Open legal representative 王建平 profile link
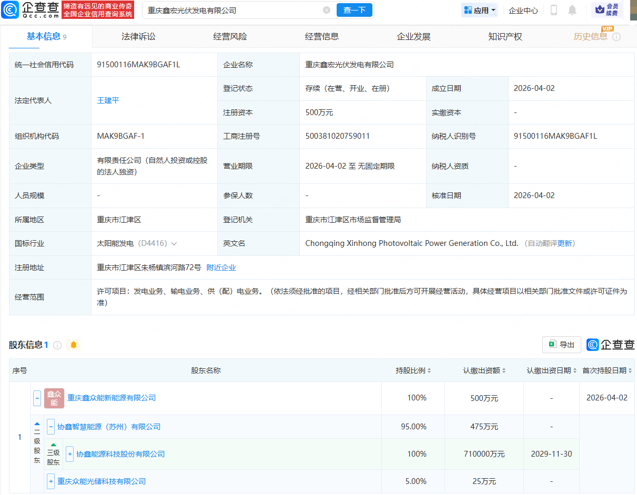637x495 pixels. point(108,100)
